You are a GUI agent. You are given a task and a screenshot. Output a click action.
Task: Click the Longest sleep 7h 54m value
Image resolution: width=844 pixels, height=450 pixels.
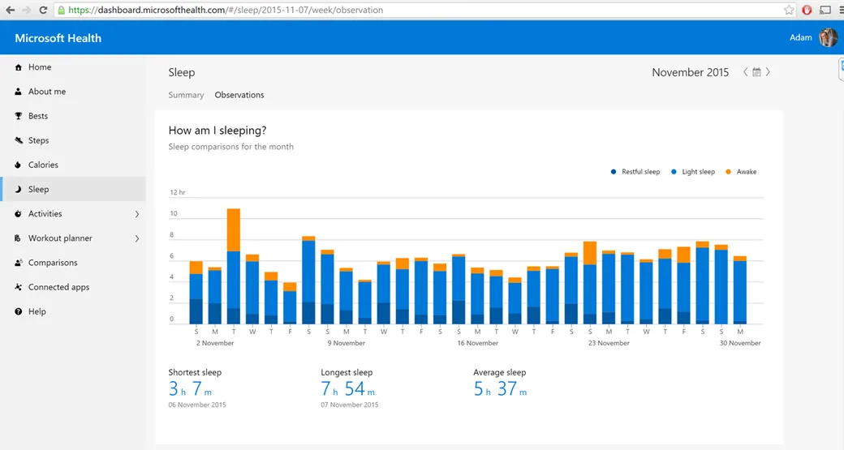[x=347, y=388]
